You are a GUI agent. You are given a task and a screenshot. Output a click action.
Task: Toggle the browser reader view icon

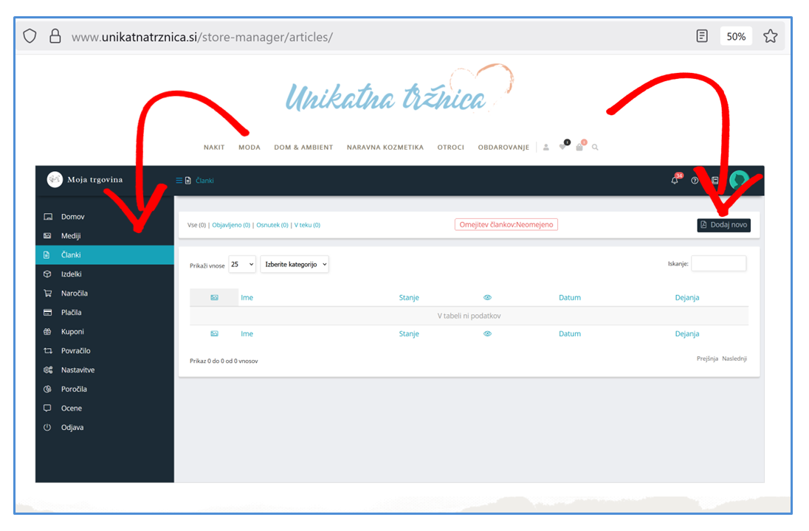(702, 36)
